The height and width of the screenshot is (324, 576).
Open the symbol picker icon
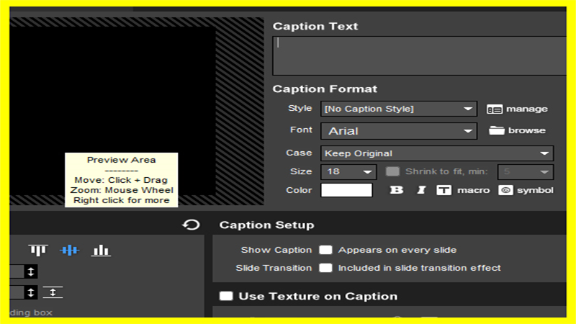505,190
